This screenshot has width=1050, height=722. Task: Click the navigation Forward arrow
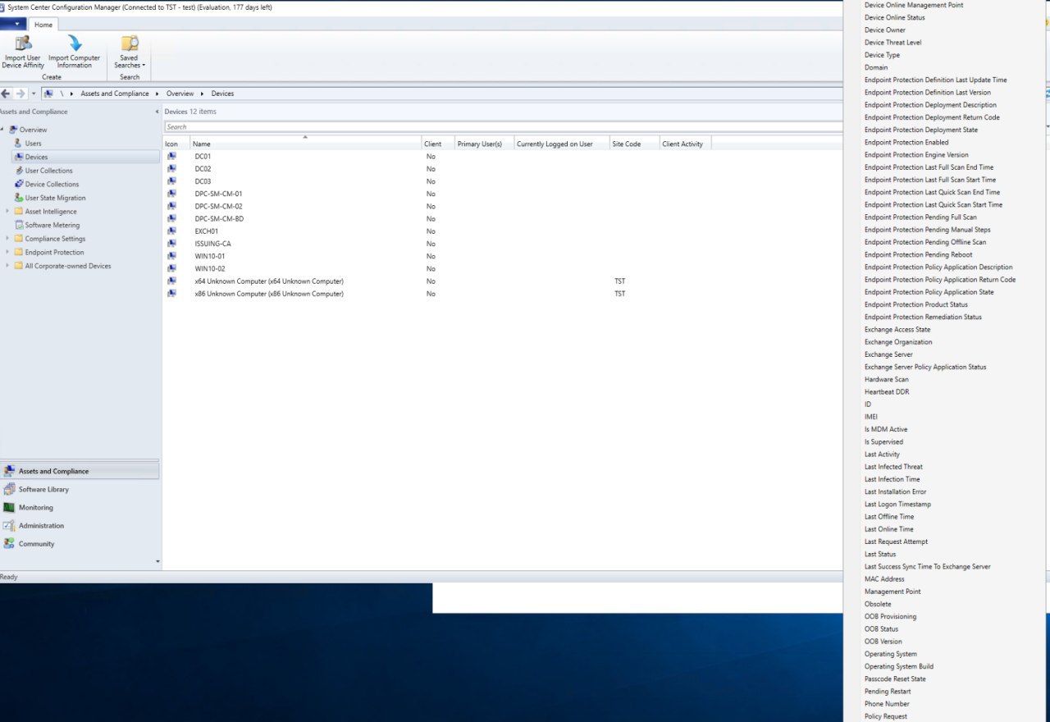pos(21,94)
